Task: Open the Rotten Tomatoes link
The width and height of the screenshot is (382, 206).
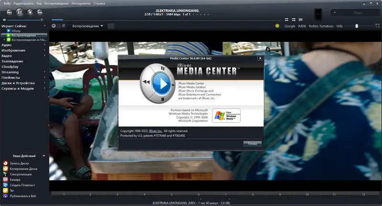Action: (x=321, y=26)
